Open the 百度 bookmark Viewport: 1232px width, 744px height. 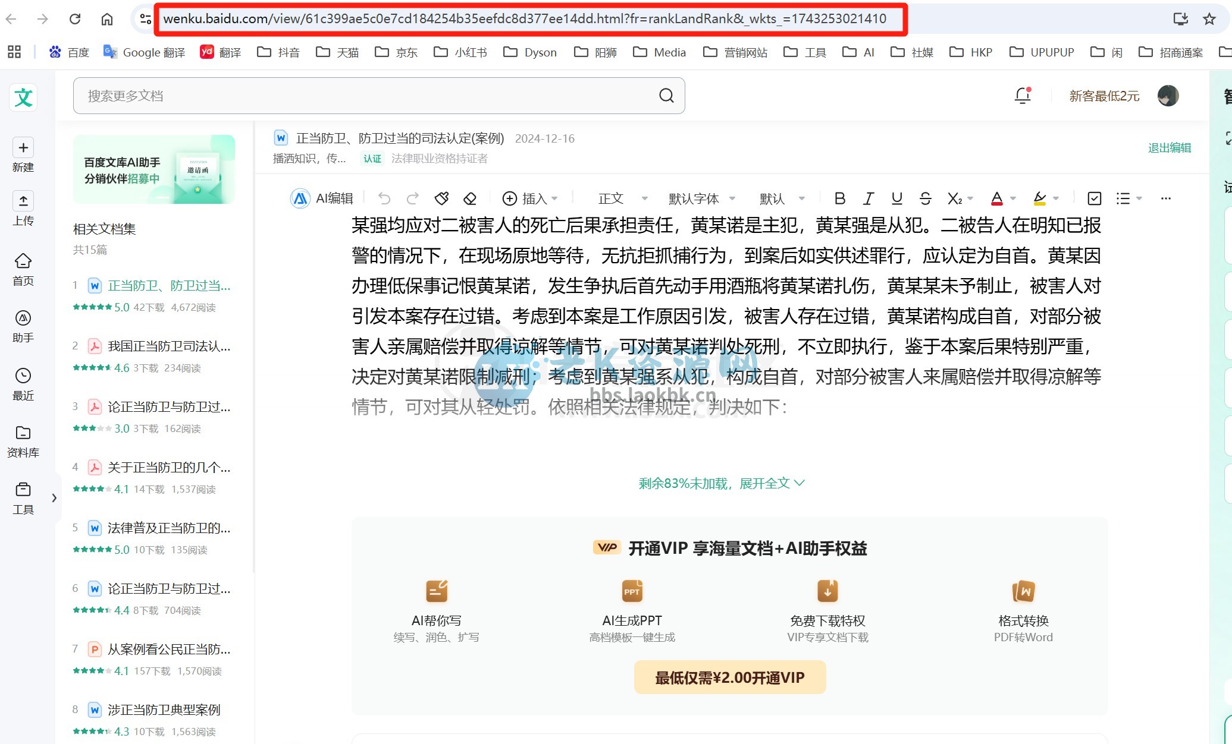69,52
